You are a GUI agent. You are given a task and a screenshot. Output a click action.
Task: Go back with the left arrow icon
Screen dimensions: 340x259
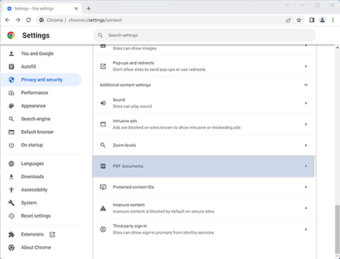(7, 20)
